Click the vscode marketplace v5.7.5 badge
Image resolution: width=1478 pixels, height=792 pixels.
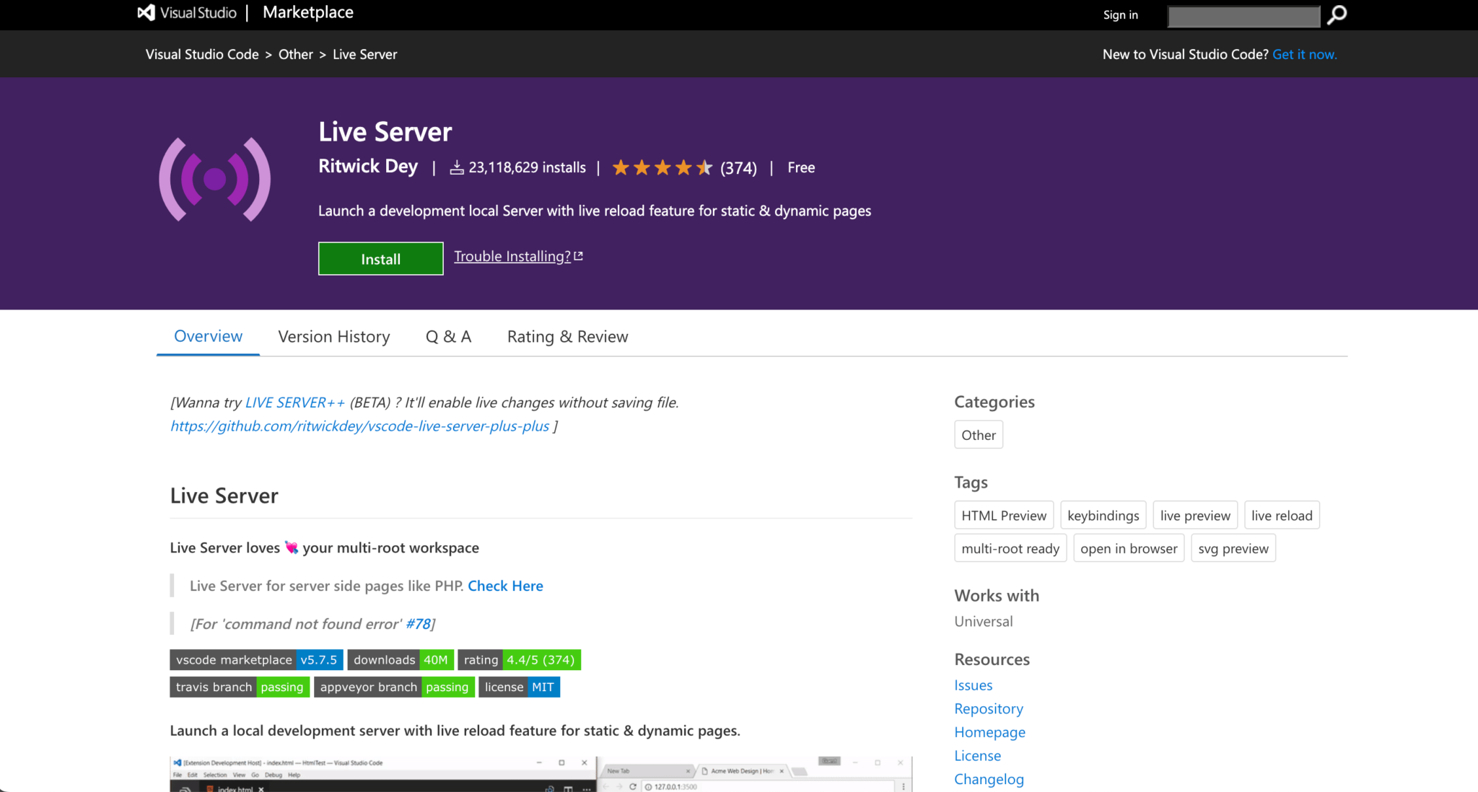(x=255, y=659)
